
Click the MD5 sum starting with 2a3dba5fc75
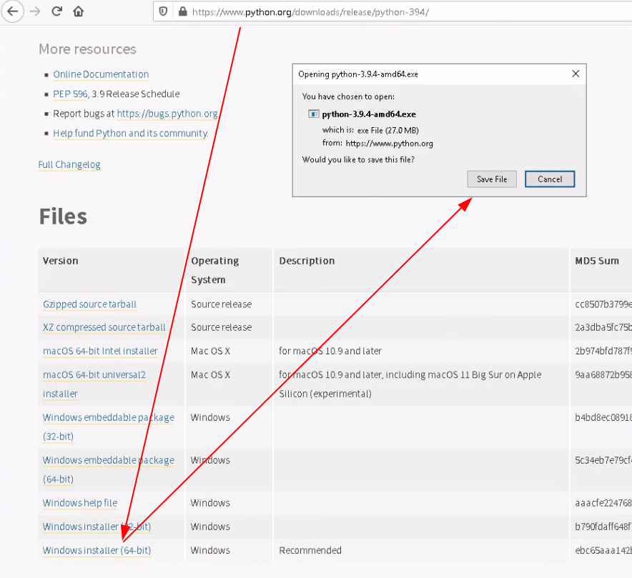point(603,327)
